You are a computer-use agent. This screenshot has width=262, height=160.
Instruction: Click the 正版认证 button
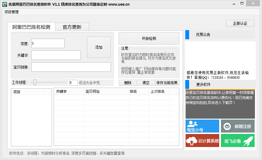click(240, 23)
